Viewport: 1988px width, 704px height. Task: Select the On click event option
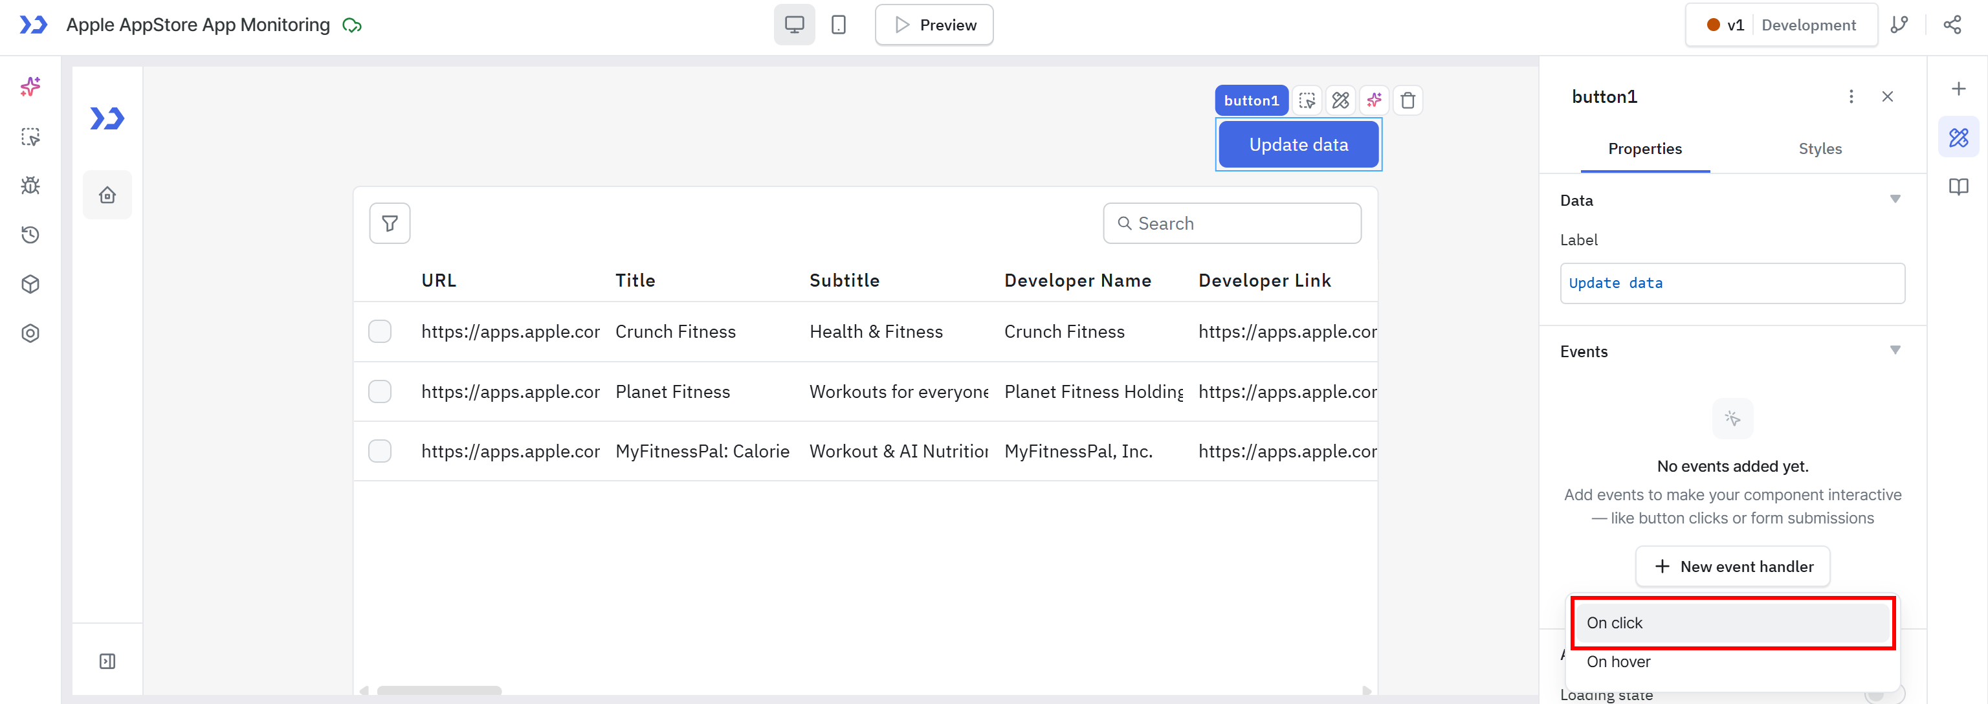(x=1732, y=623)
